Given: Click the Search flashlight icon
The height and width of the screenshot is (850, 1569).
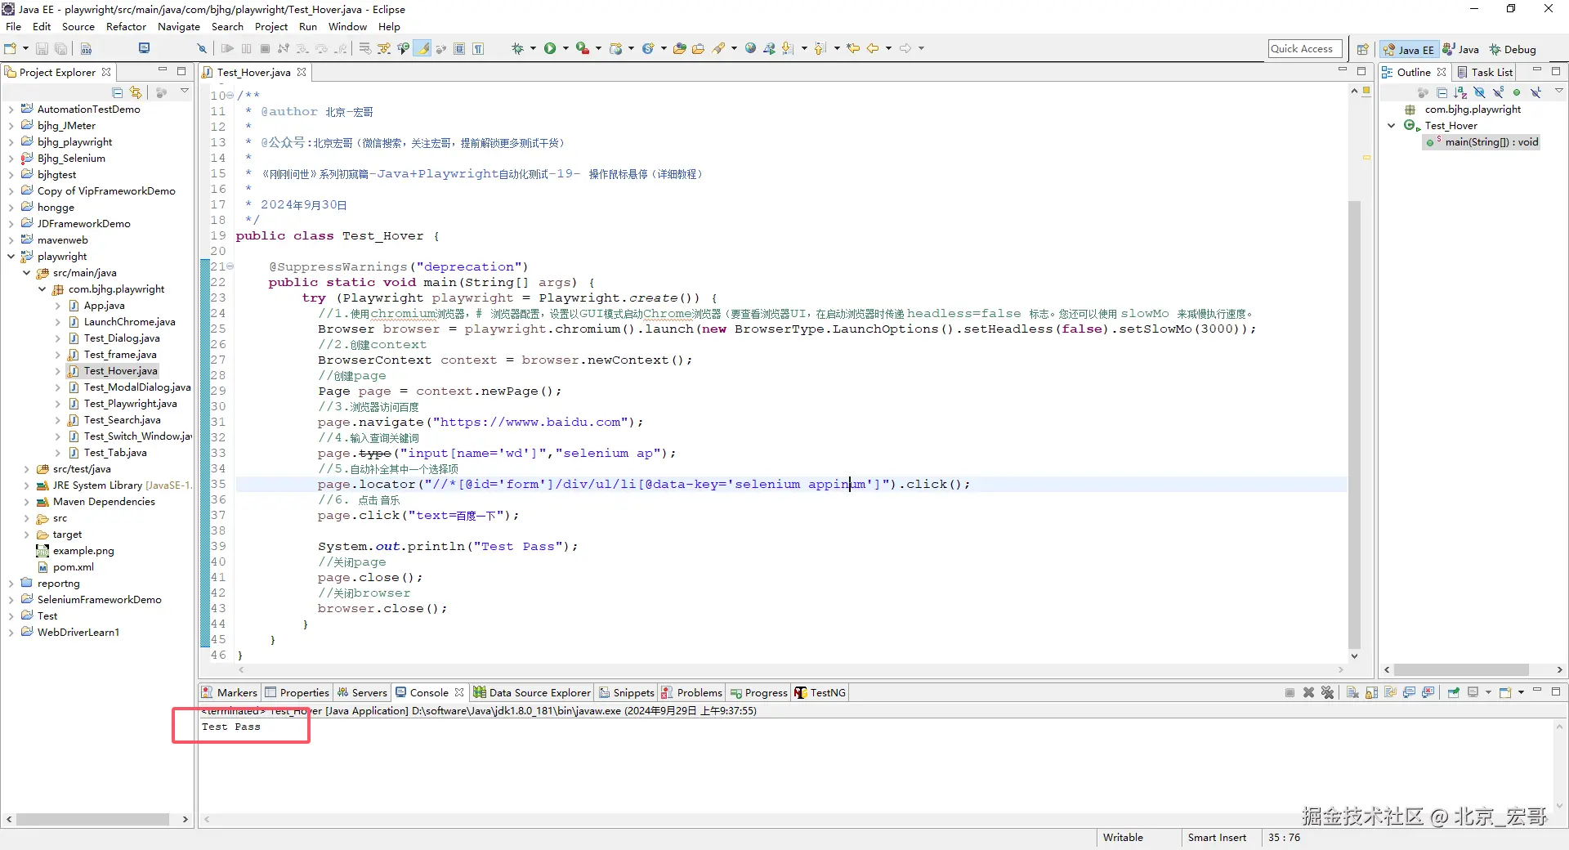Looking at the screenshot, I should point(718,49).
